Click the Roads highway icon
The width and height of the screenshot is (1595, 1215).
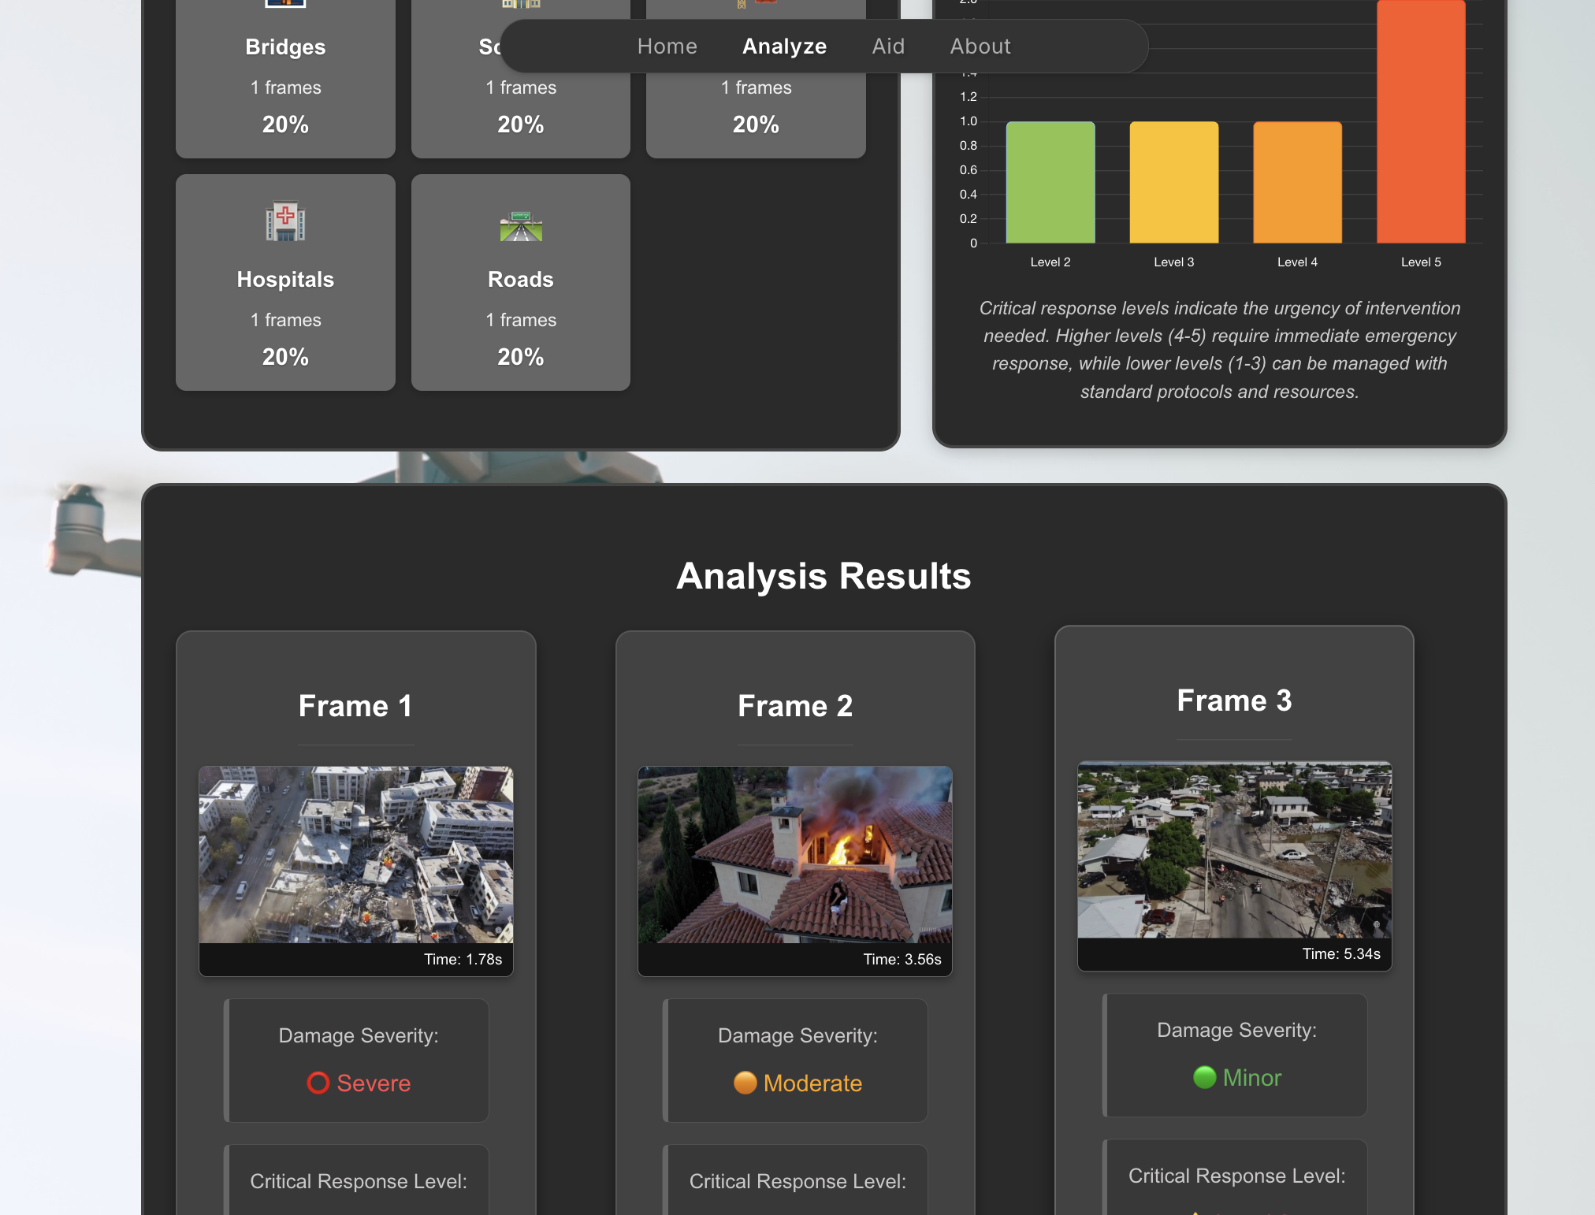[521, 226]
